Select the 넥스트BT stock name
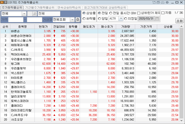Screen dimensions: 185x124 17,73
